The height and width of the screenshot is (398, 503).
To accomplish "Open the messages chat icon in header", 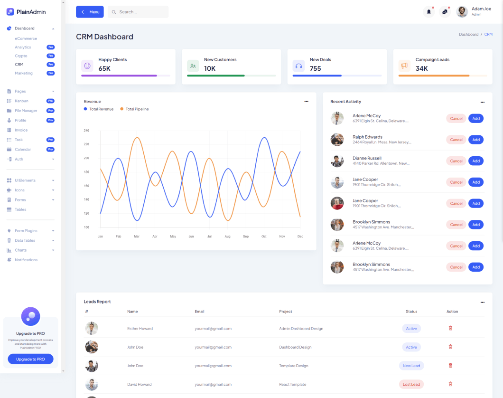I will [445, 12].
